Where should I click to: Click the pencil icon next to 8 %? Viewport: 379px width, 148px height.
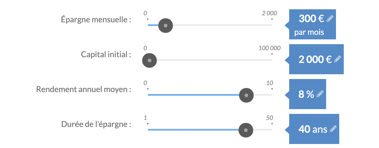(320, 94)
